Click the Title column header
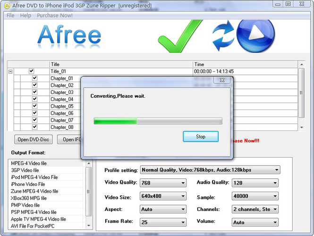314x236 pixels. [x=121, y=65]
